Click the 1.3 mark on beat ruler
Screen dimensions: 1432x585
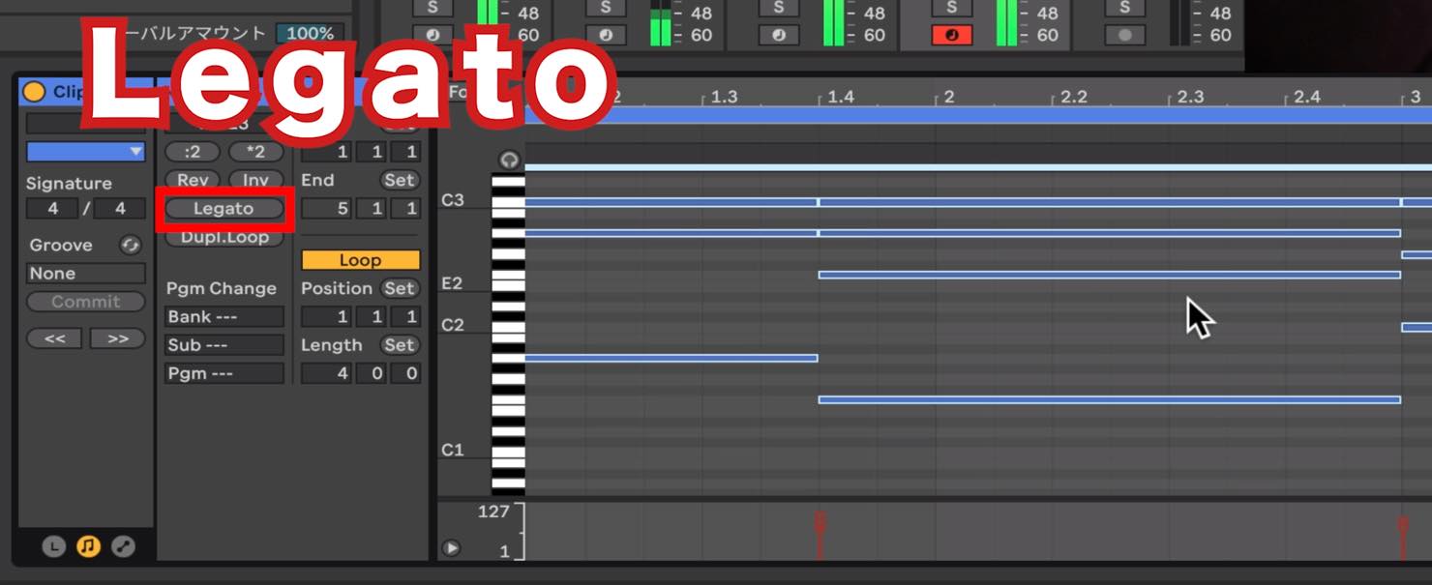coord(723,97)
